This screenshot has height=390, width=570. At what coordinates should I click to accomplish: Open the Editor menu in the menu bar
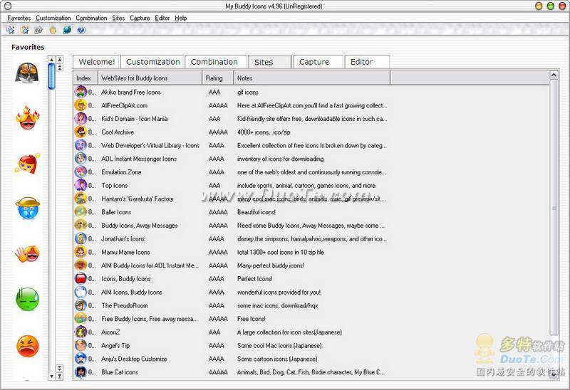point(162,18)
